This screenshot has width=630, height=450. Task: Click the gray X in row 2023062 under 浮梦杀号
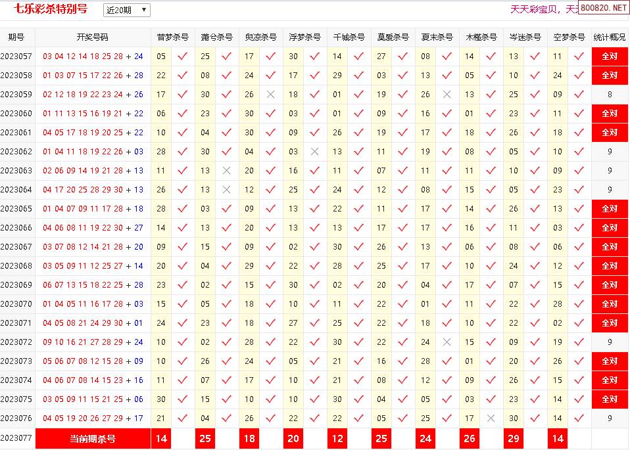click(x=314, y=151)
